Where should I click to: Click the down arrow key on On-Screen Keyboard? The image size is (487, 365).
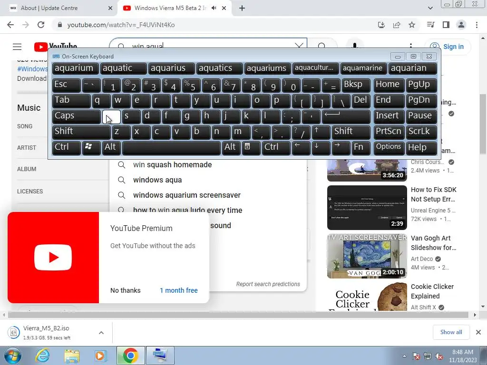point(321,147)
